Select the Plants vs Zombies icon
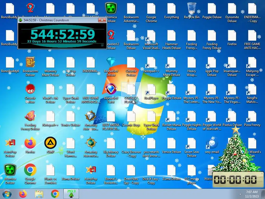 coord(50,174)
